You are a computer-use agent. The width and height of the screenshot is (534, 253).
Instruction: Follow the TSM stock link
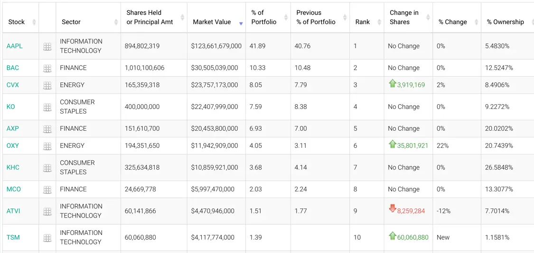coord(13,237)
